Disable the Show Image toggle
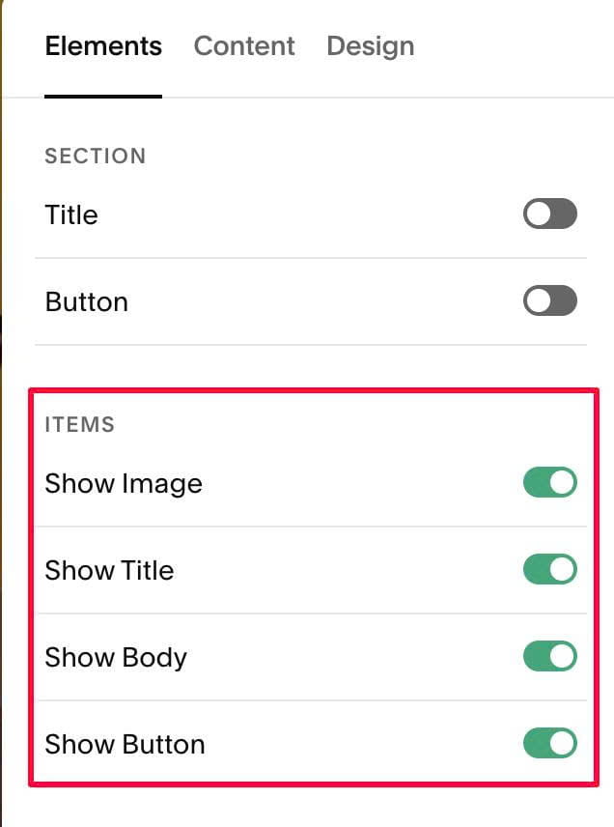Screen dimensions: 614x827 pos(549,482)
